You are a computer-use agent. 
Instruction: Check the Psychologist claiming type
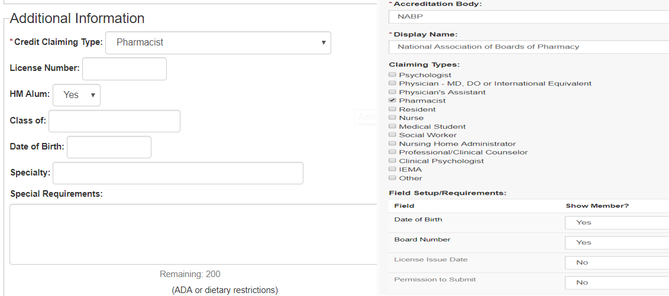pos(392,75)
